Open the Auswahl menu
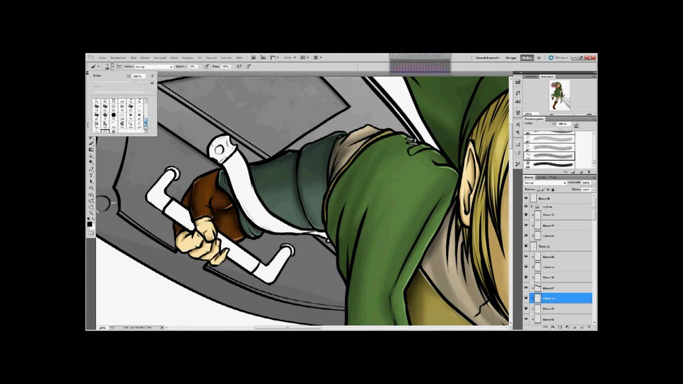Viewport: 683px width, 384px height. coord(160,57)
